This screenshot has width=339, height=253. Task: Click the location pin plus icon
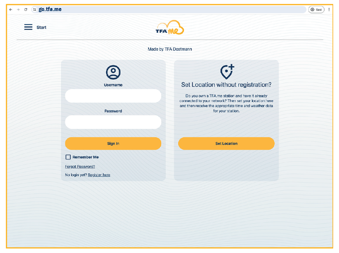[227, 72]
